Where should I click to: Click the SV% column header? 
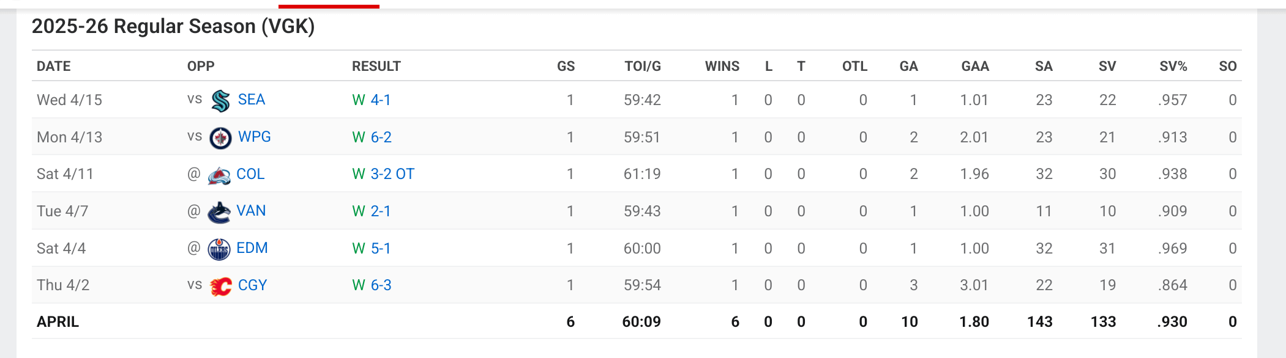click(1173, 67)
